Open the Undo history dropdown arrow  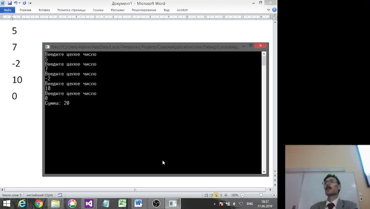click(x=20, y=3)
